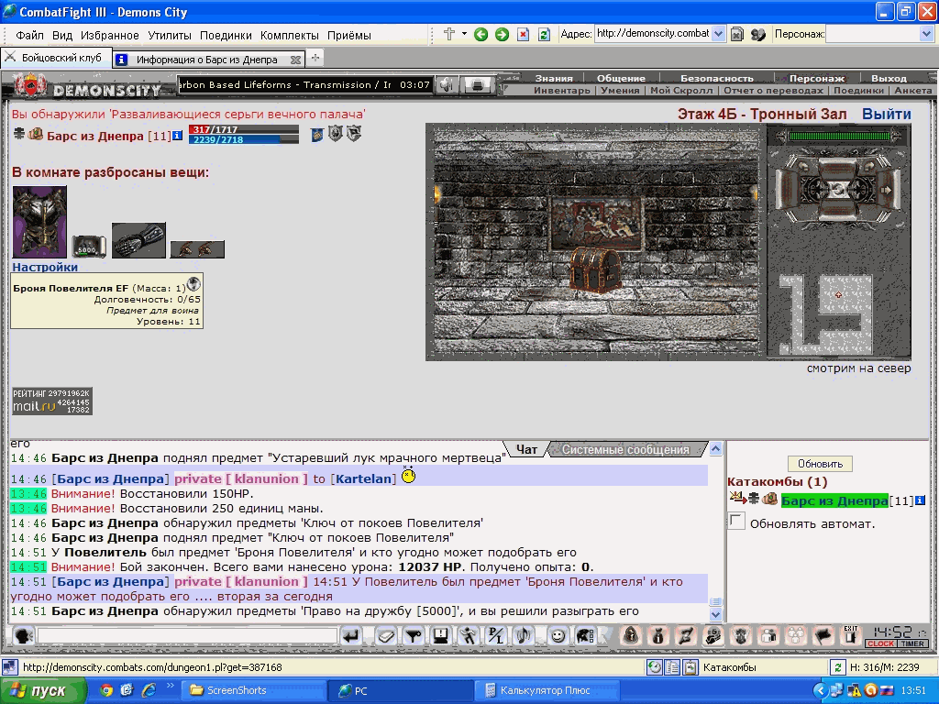Switch to TIMER mode on timer widget

[x=912, y=643]
